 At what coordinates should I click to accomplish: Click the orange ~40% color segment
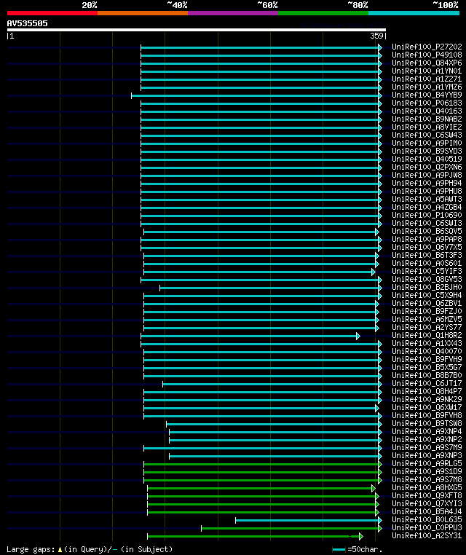coord(143,13)
